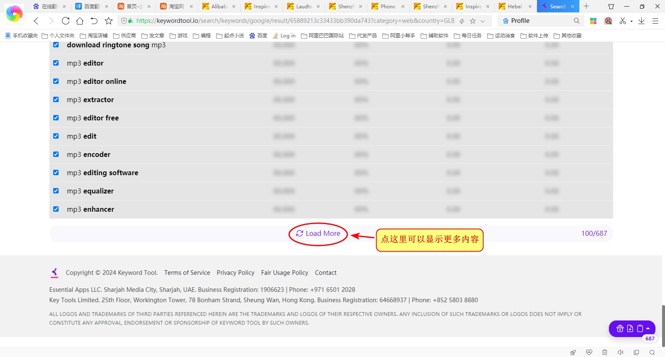Click the Profile search input field
Viewport: 665px width, 357px height.
[540, 21]
